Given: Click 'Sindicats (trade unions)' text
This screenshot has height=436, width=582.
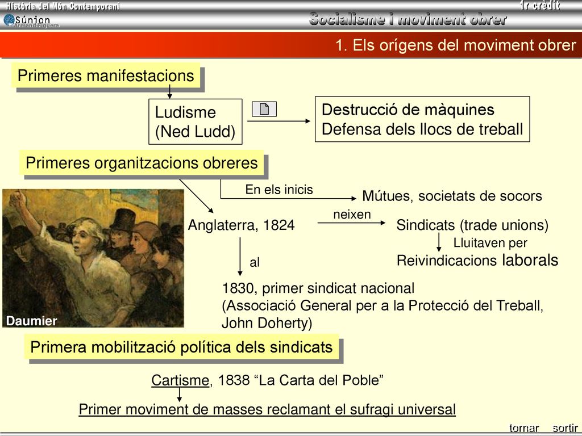Looking at the screenshot, I should (x=472, y=225).
